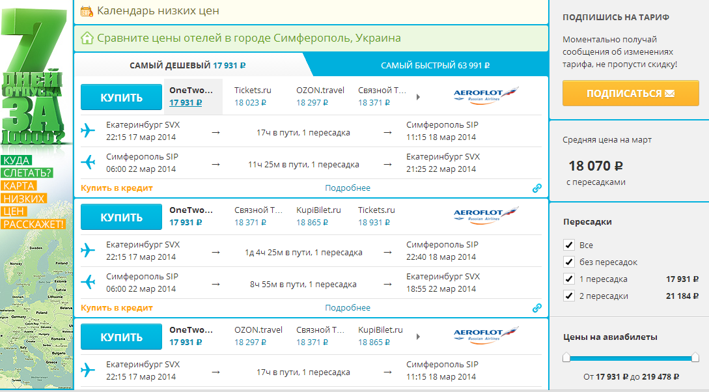Switch to Самый дешевый tab
709x392 pixels.
[188, 65]
